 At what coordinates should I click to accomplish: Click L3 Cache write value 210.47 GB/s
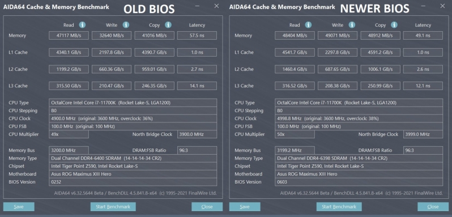(112, 86)
